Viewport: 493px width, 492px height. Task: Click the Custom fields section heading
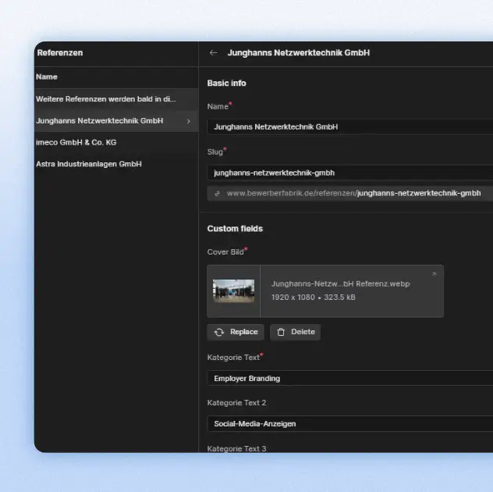(235, 229)
